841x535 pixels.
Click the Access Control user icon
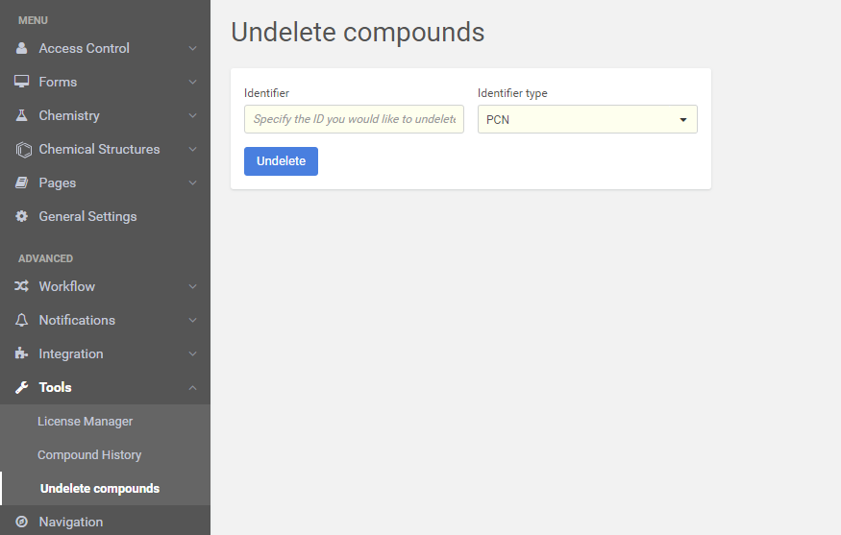point(22,48)
